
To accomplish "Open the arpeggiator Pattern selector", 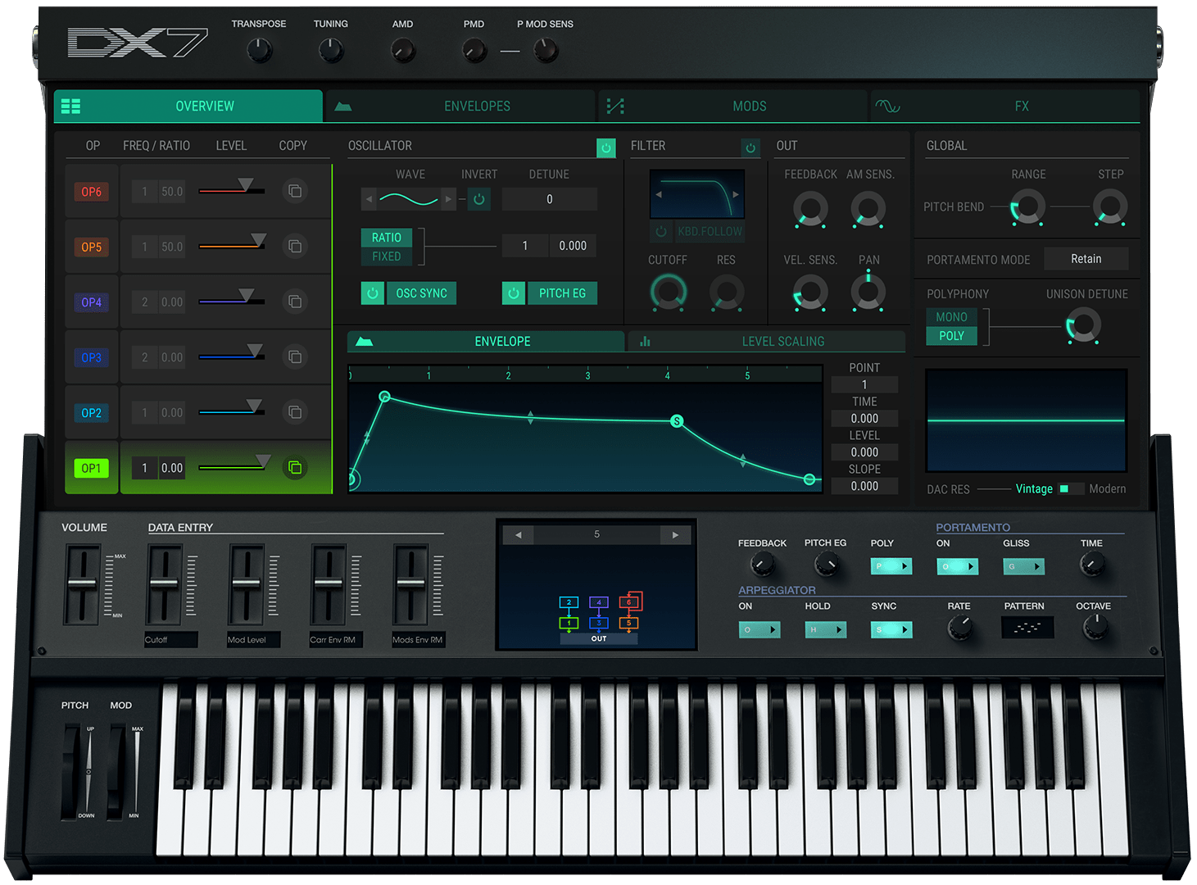I will click(1027, 628).
